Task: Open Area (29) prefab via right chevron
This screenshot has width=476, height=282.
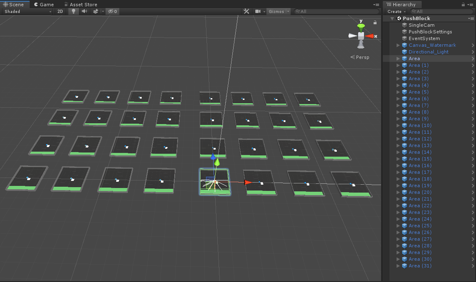Action: pos(473,252)
